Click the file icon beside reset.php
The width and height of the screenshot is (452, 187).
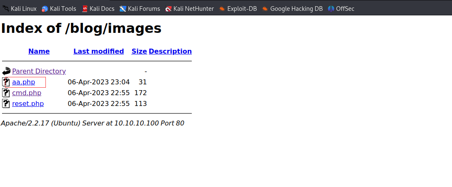[x=6, y=103]
